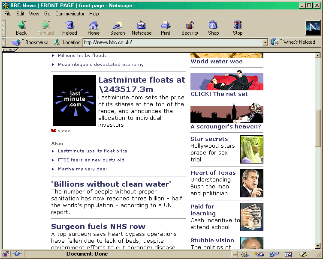323x259 pixels.
Task: Expand the collapsed Personal toolbar
Action: (x=10, y=50)
